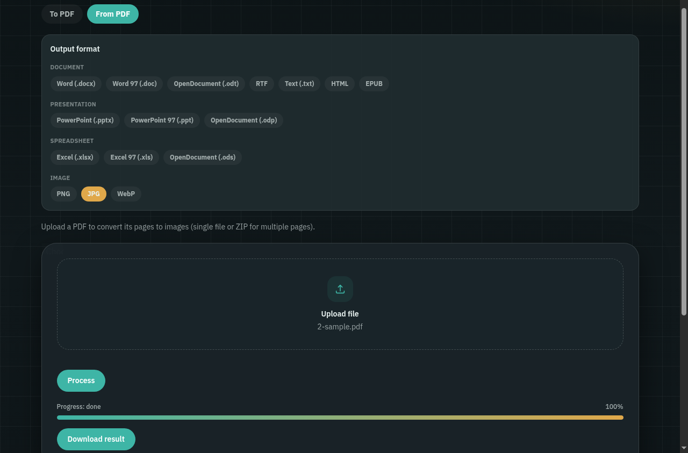This screenshot has height=453, width=688.
Task: Choose Text (.txt) output format
Action: pyautogui.click(x=299, y=84)
